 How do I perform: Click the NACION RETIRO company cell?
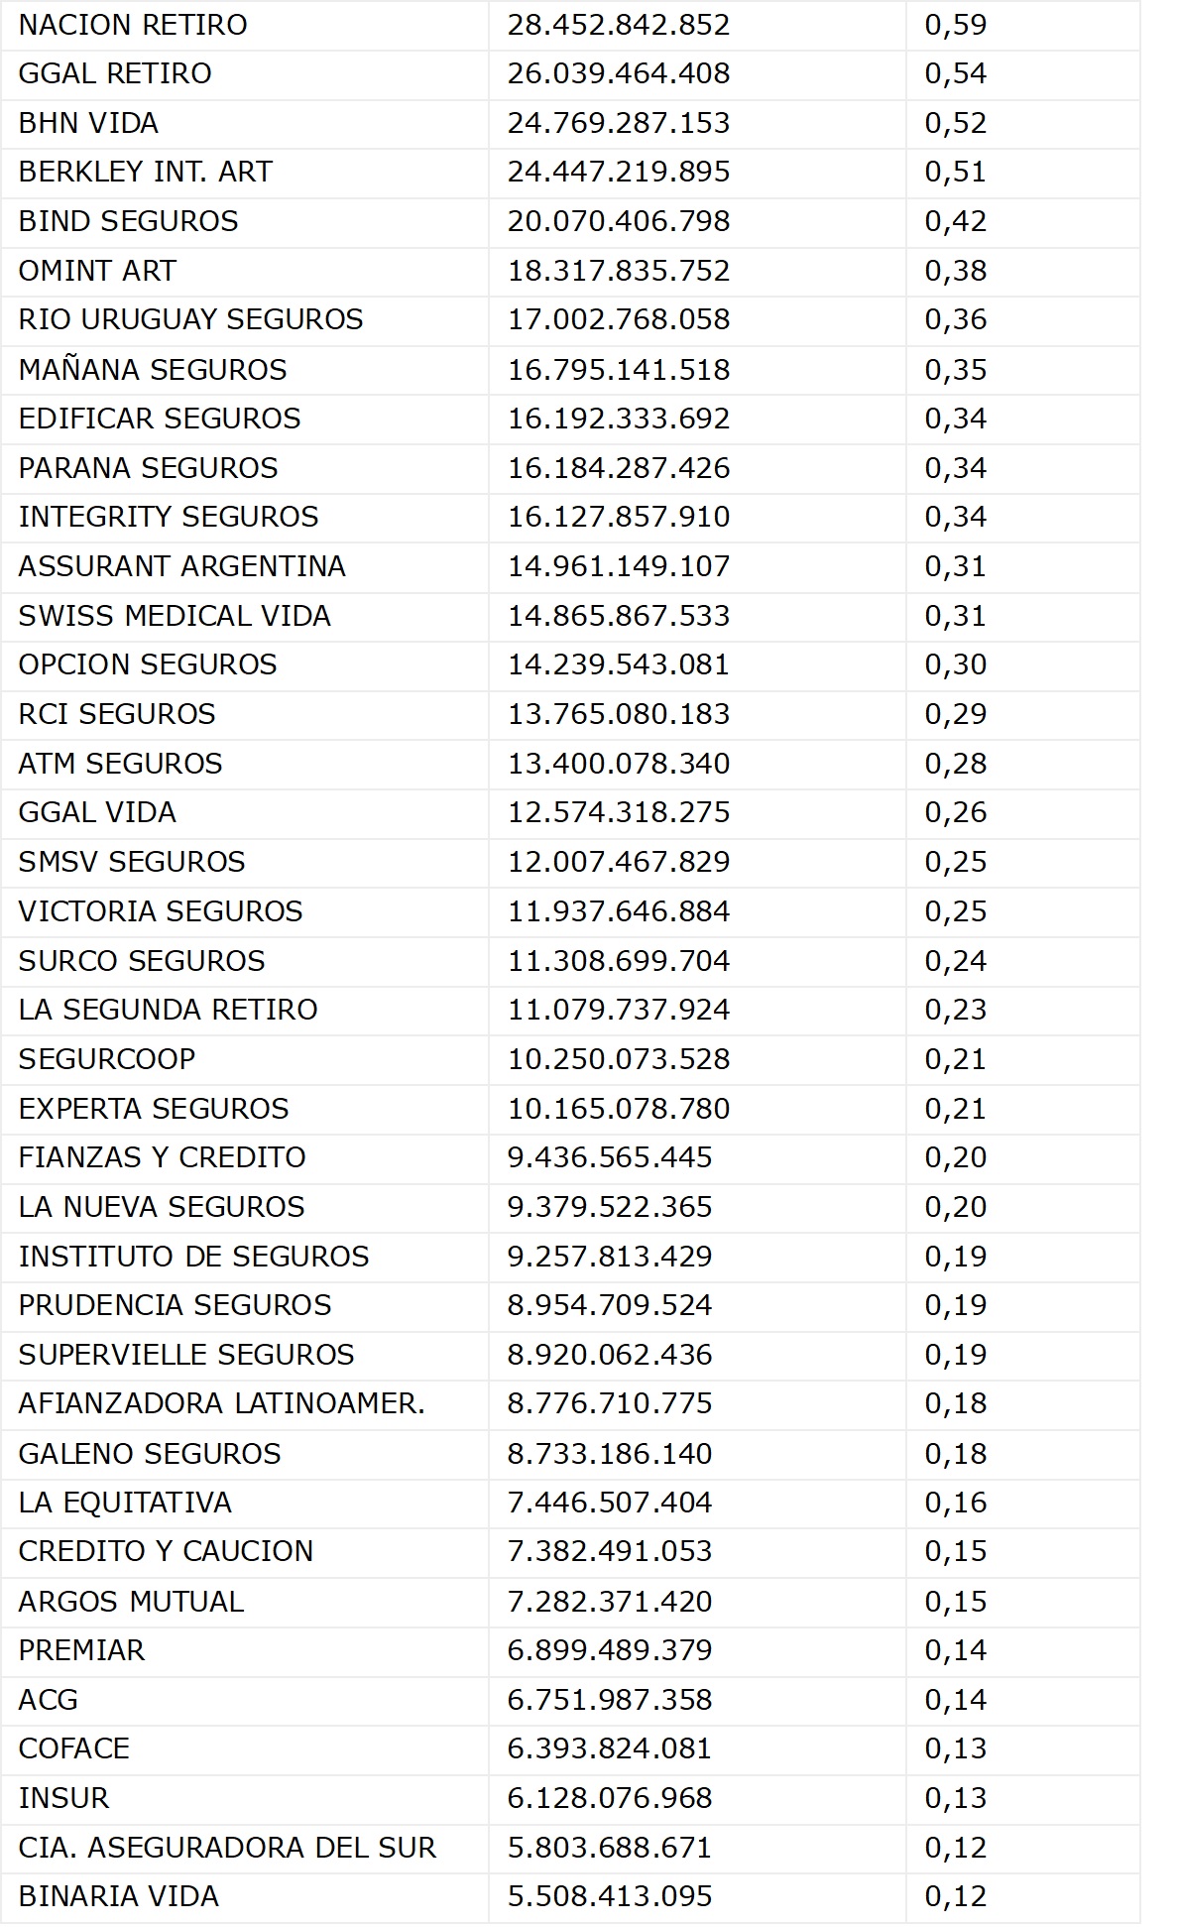133,25
